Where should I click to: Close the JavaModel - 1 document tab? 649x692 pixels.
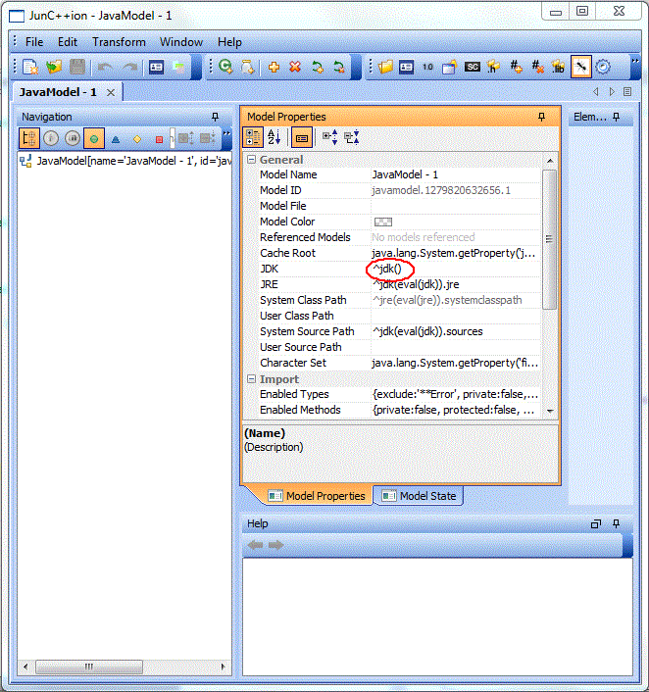[x=111, y=92]
